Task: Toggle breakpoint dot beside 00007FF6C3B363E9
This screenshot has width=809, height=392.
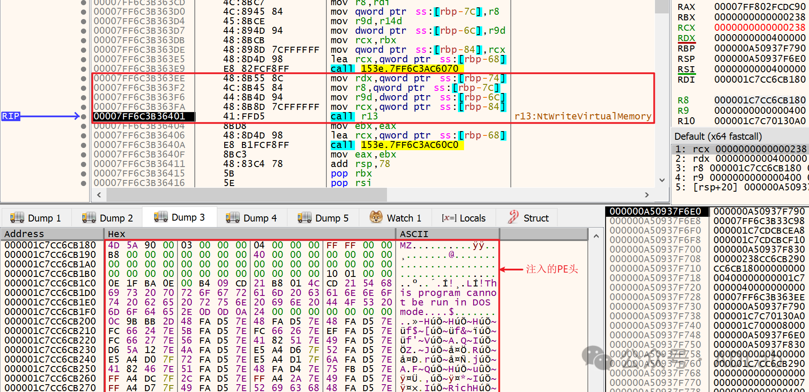Action: pos(84,69)
